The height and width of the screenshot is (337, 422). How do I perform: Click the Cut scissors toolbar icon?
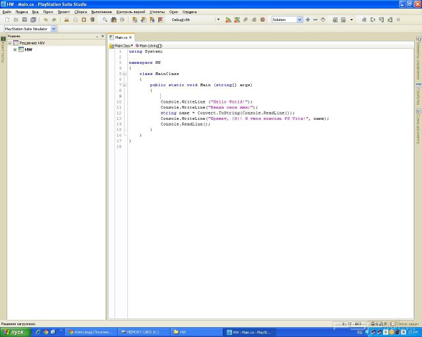pos(67,20)
